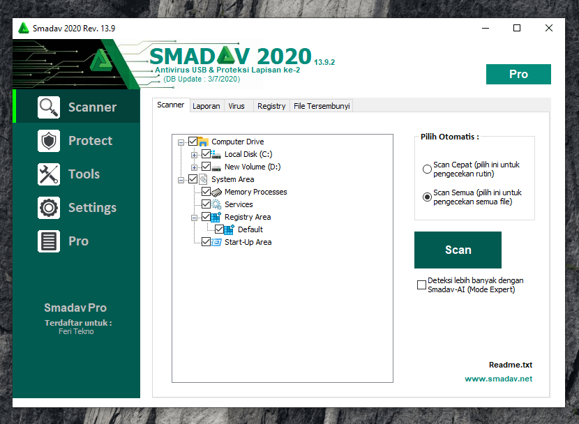Uncheck the Computer Drive checkbox
579x424 pixels.
(x=193, y=142)
